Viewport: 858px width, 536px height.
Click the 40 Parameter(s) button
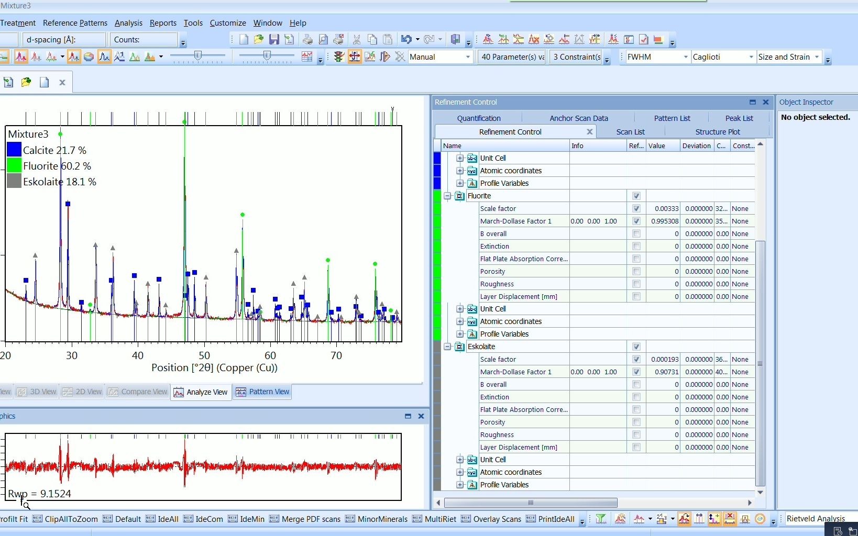click(512, 57)
